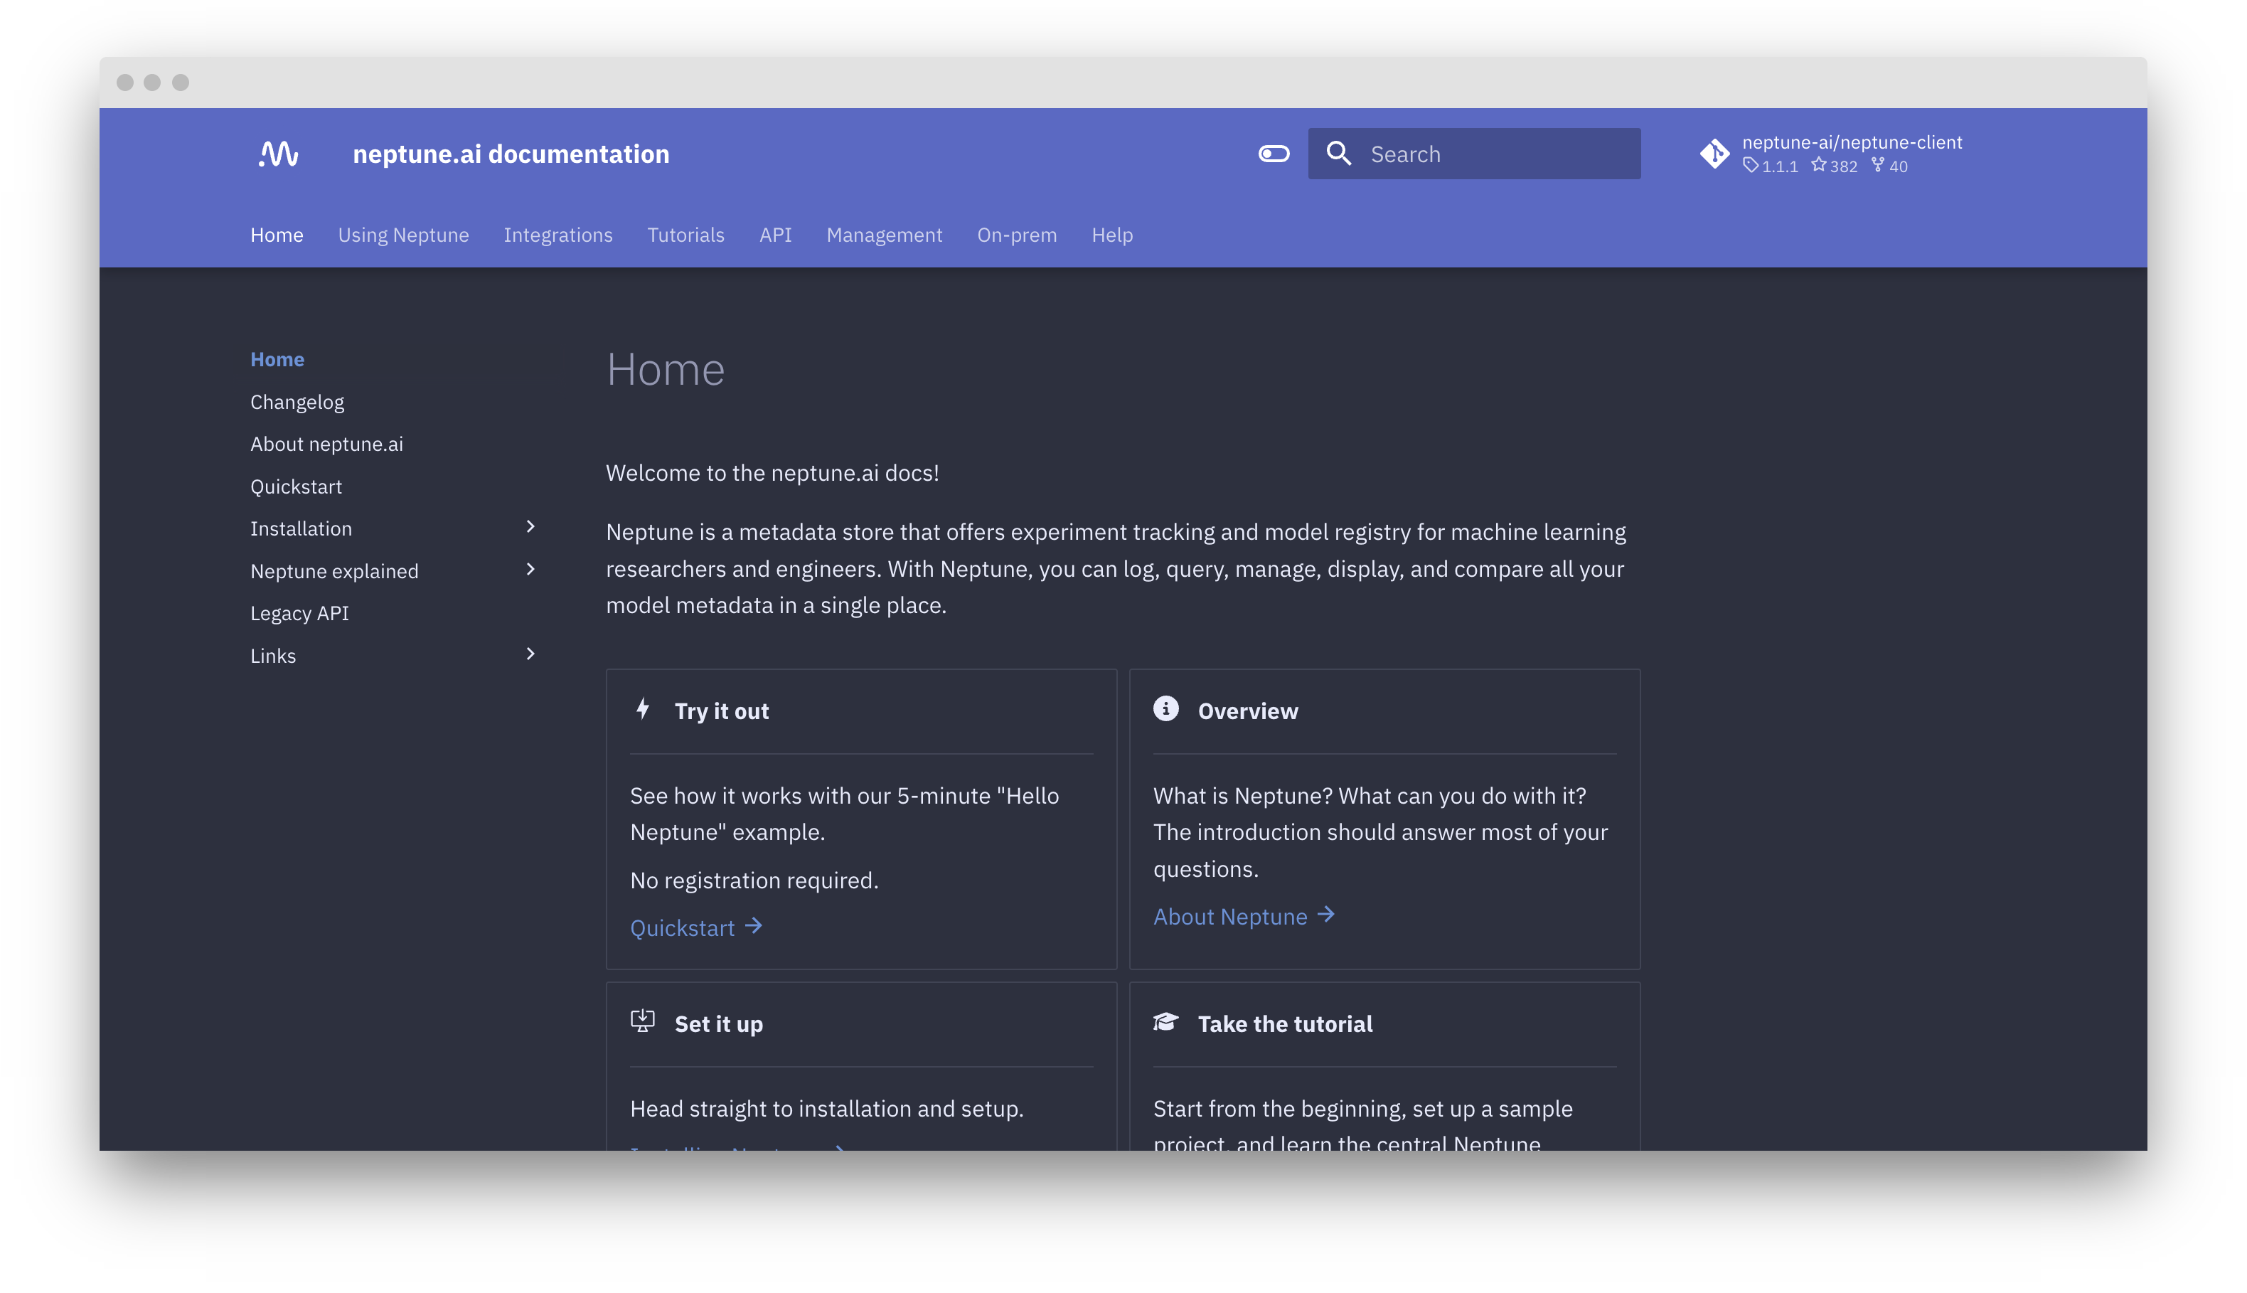Click the window close traffic light button
Image resolution: width=2247 pixels, height=1293 pixels.
(125, 83)
